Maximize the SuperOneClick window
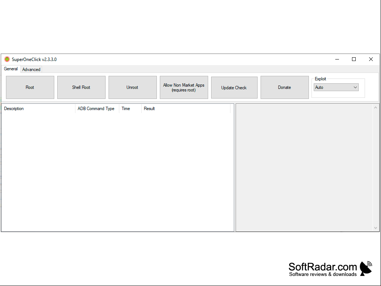 354,60
